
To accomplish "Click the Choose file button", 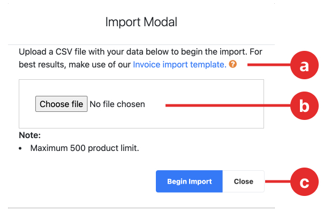I will point(62,104).
